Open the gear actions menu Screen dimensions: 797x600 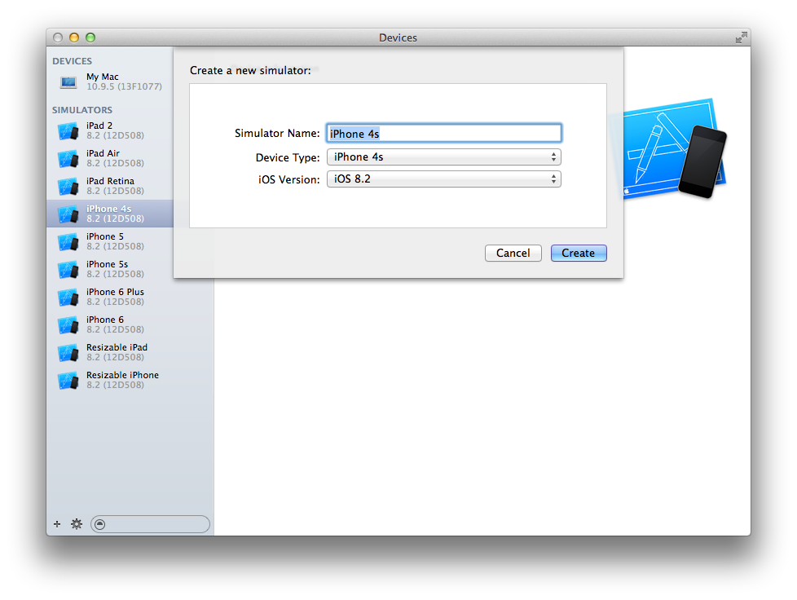pyautogui.click(x=77, y=523)
